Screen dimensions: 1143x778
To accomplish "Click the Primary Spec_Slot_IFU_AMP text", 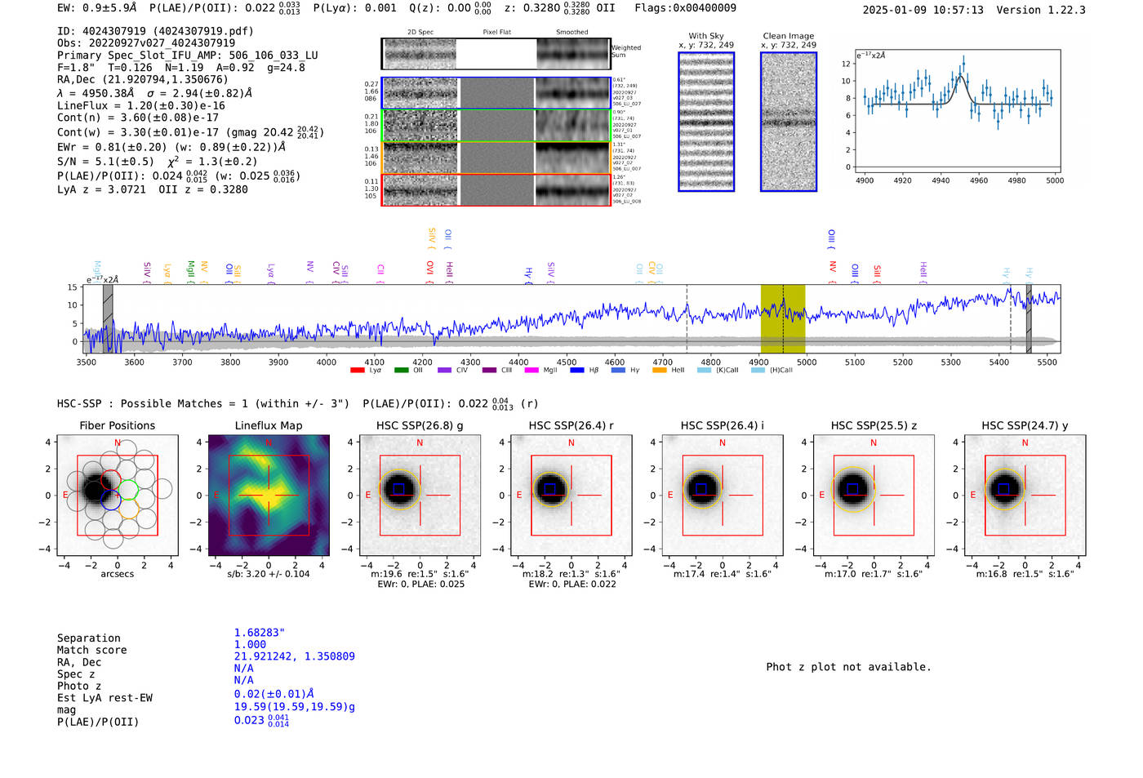I will pos(188,56).
